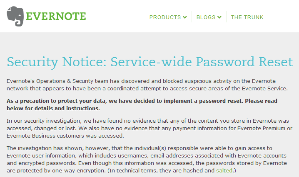Viewport: 299px width, 177px height.
Task: Expand the chevron beside BLOGS
Action: point(219,17)
